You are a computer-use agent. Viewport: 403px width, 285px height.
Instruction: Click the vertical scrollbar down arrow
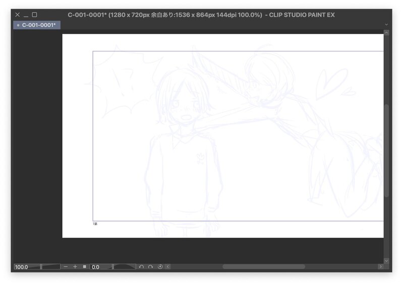click(386, 261)
